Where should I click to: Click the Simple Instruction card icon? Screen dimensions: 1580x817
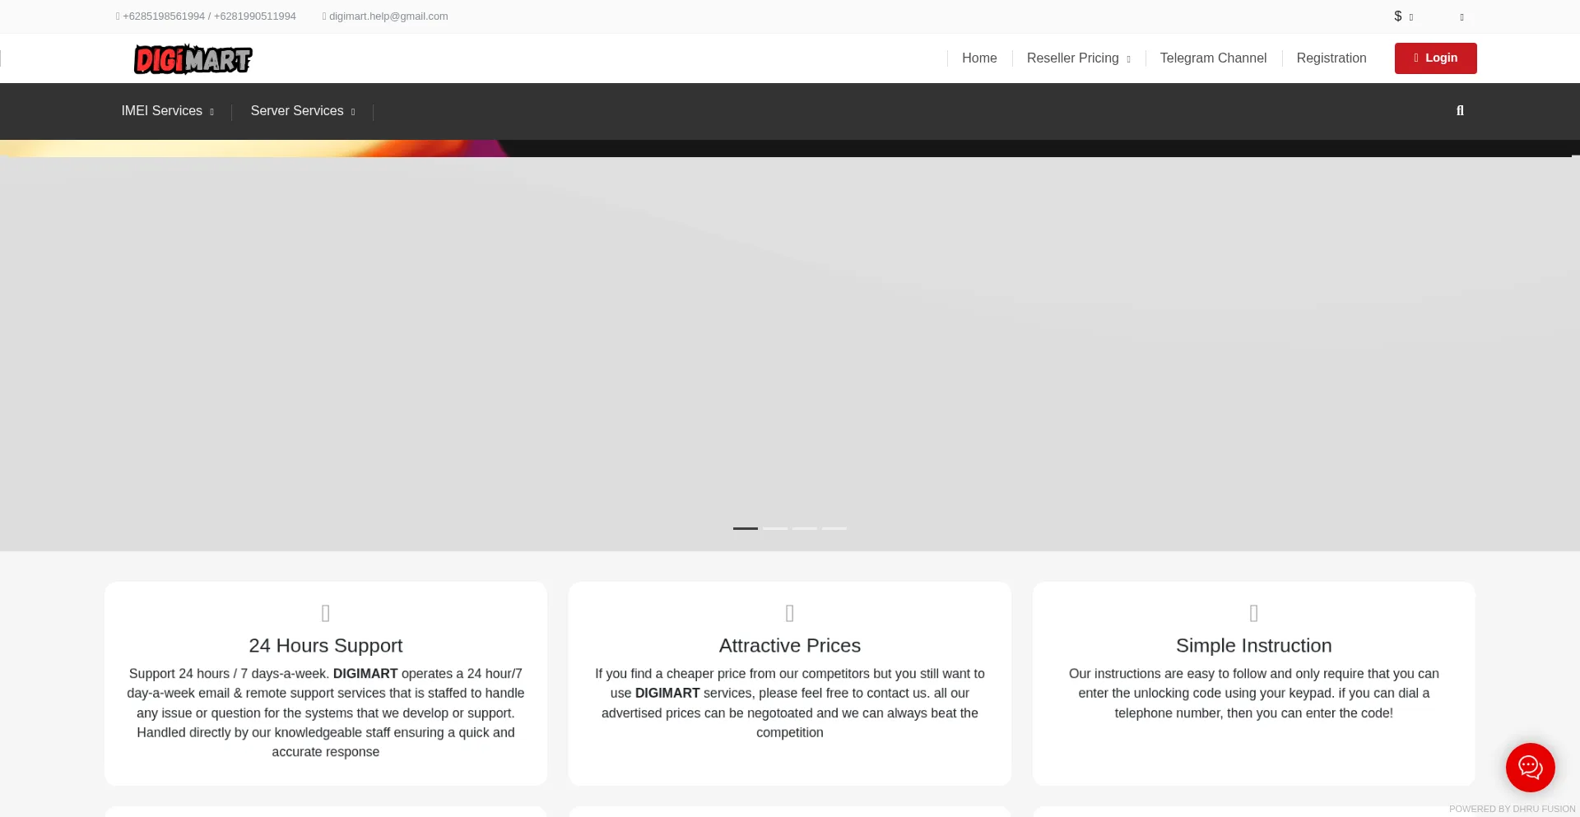1253,613
